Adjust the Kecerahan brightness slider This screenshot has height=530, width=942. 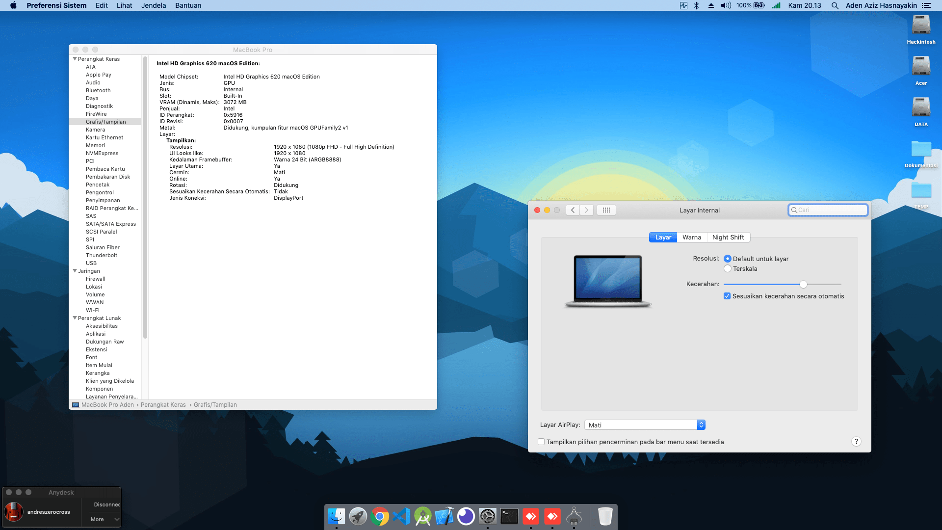click(803, 284)
